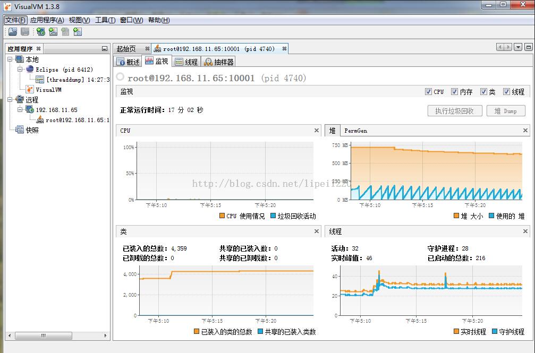Close the Applications panel

39,48
